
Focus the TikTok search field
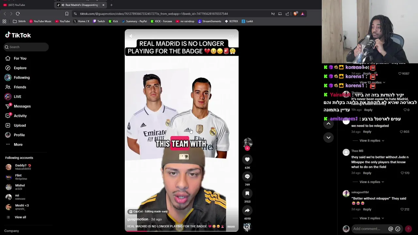(26, 47)
